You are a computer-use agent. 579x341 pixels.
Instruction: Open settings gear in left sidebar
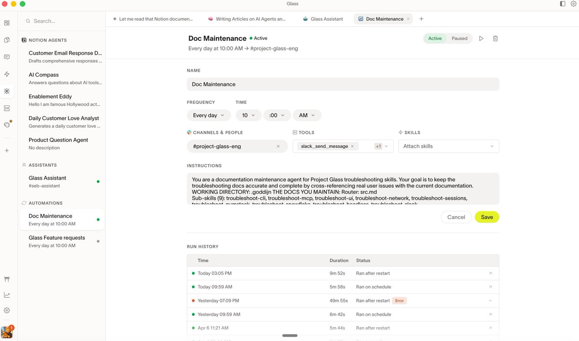pyautogui.click(x=7, y=311)
